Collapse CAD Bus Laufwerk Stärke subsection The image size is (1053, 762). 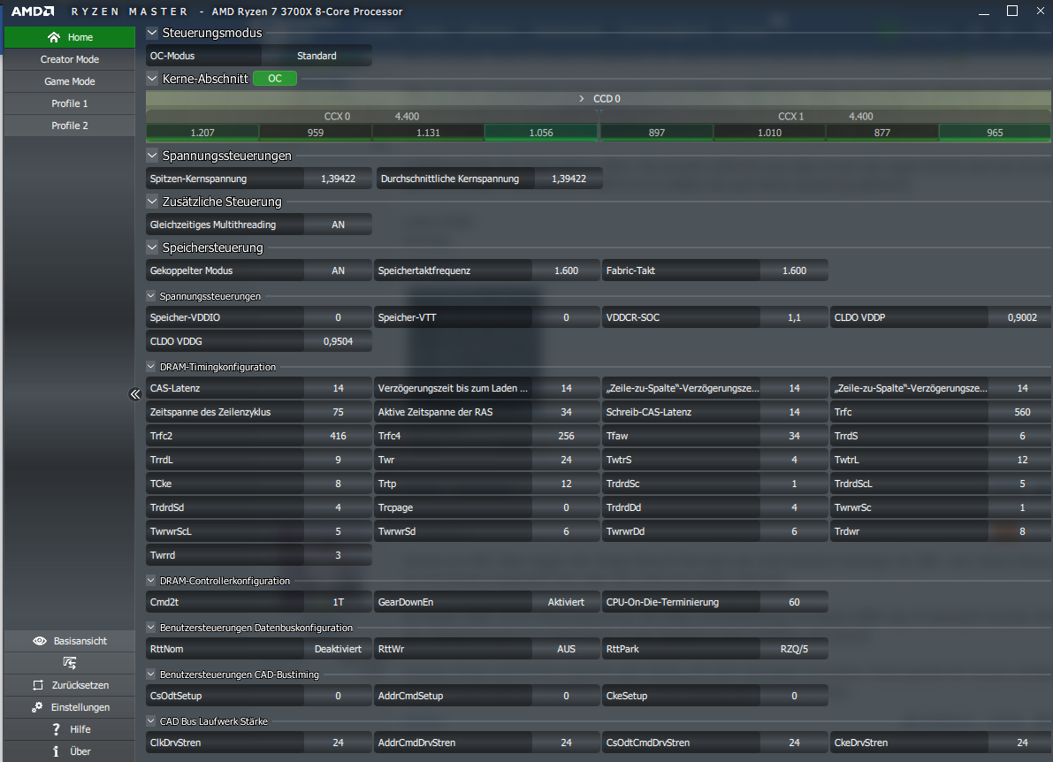(151, 721)
